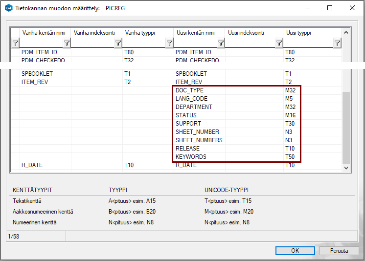Click filter icon for Vanha kentän nimi column

tap(67, 43)
